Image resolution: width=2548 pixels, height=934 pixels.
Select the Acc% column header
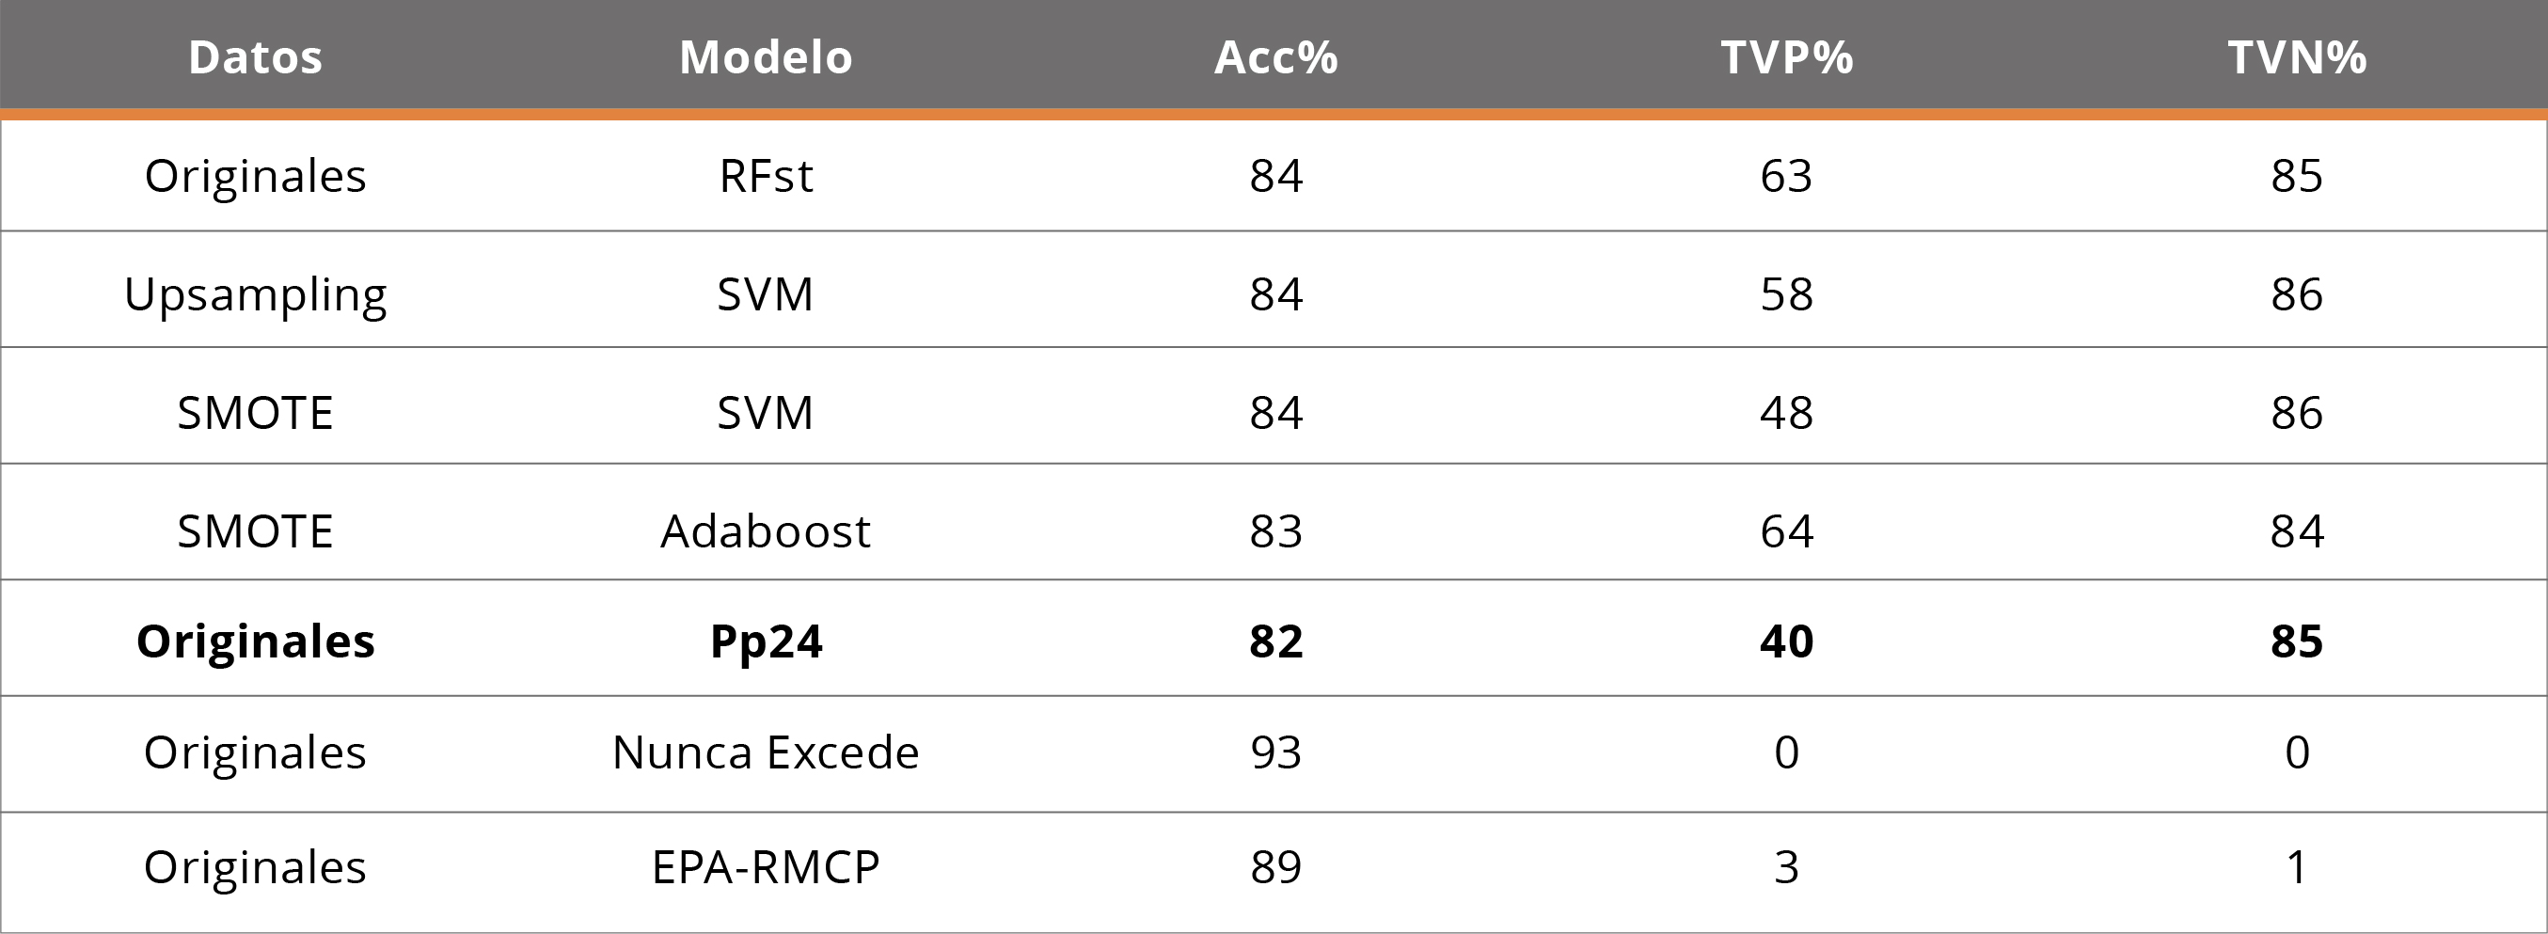[1276, 57]
